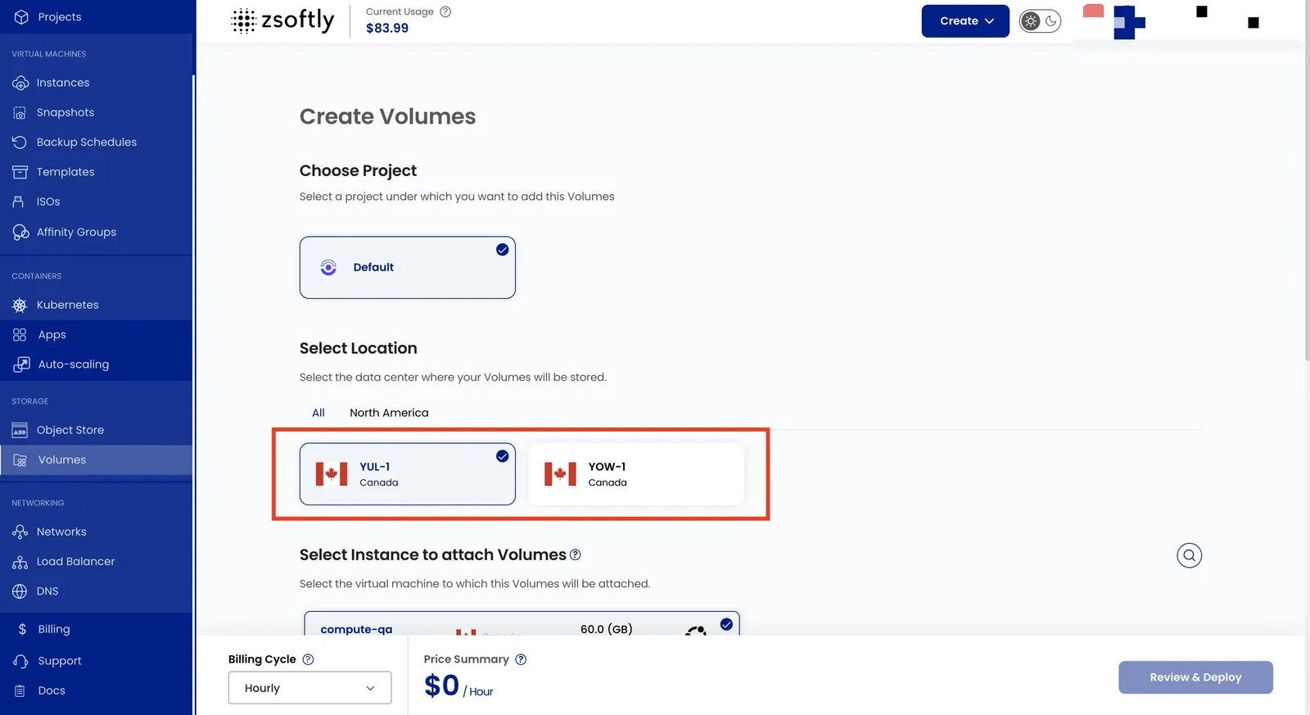This screenshot has height=715, width=1310.
Task: Expand the Create dropdown button
Action: [x=965, y=21]
